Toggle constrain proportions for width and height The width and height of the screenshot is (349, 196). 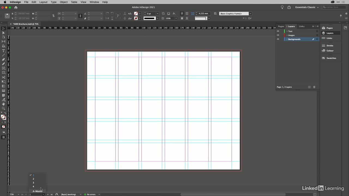[x=53, y=16]
